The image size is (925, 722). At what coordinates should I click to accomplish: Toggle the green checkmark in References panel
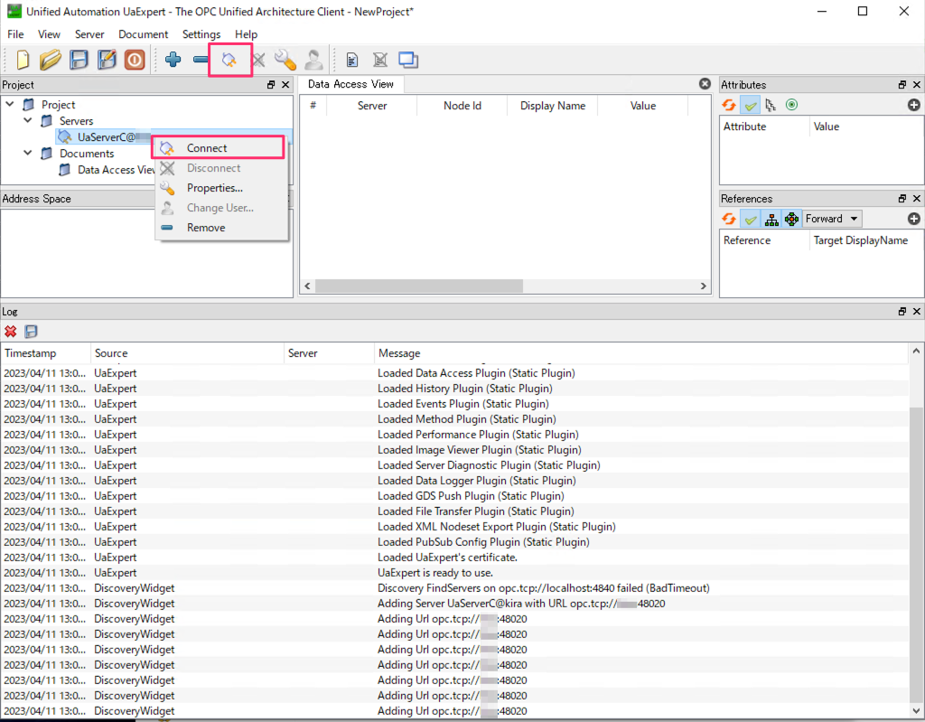tap(750, 218)
